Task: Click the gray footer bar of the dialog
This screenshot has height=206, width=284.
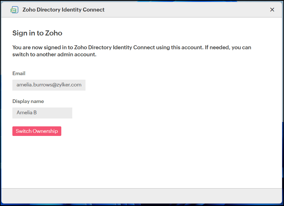Action: pos(142,195)
